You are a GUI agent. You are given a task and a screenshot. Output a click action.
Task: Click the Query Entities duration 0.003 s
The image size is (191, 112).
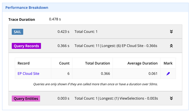[63, 98]
